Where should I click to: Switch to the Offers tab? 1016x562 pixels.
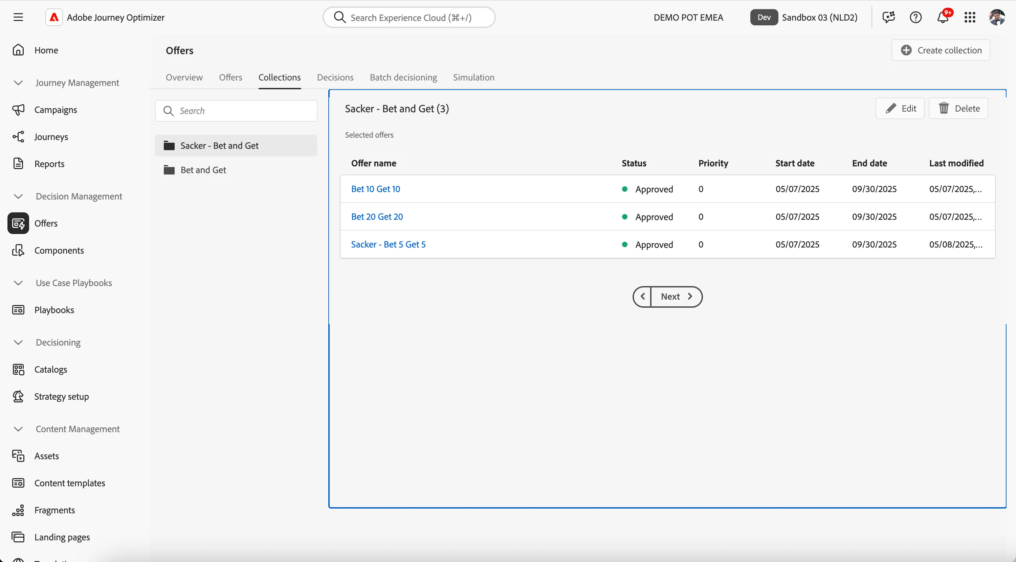(231, 77)
